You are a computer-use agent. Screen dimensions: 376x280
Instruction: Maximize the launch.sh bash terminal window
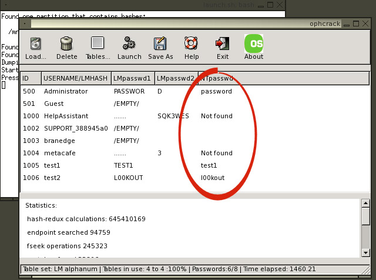tap(270, 5)
